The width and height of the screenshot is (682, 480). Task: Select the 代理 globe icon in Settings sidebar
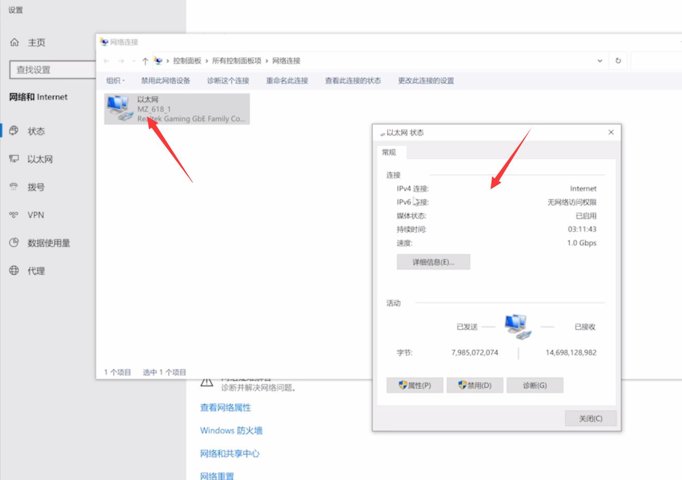pyautogui.click(x=14, y=271)
